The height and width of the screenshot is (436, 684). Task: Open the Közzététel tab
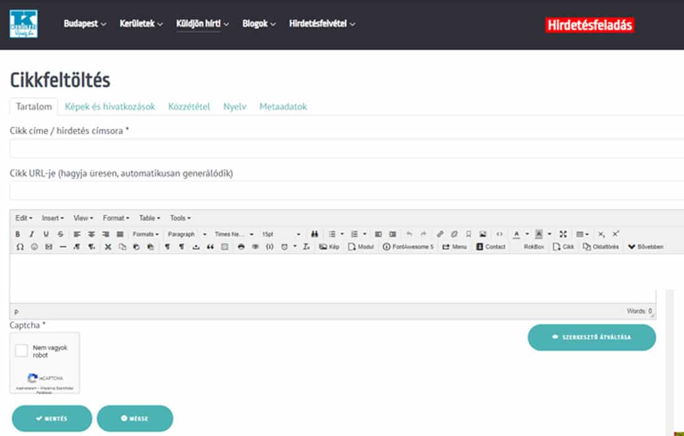(189, 107)
